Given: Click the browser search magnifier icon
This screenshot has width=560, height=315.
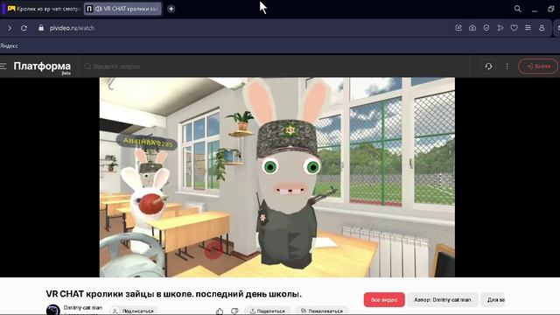Looking at the screenshot, I should pyautogui.click(x=517, y=9).
